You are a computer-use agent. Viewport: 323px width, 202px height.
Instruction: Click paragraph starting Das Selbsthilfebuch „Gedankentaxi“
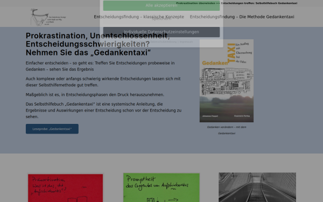[103, 110]
